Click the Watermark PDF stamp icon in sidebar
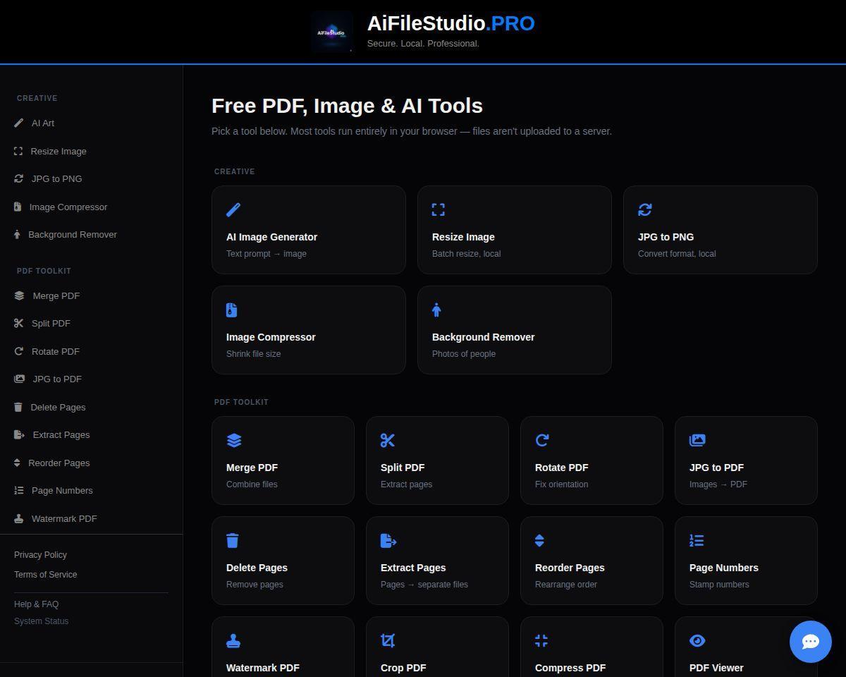Image resolution: width=846 pixels, height=677 pixels. tap(19, 518)
